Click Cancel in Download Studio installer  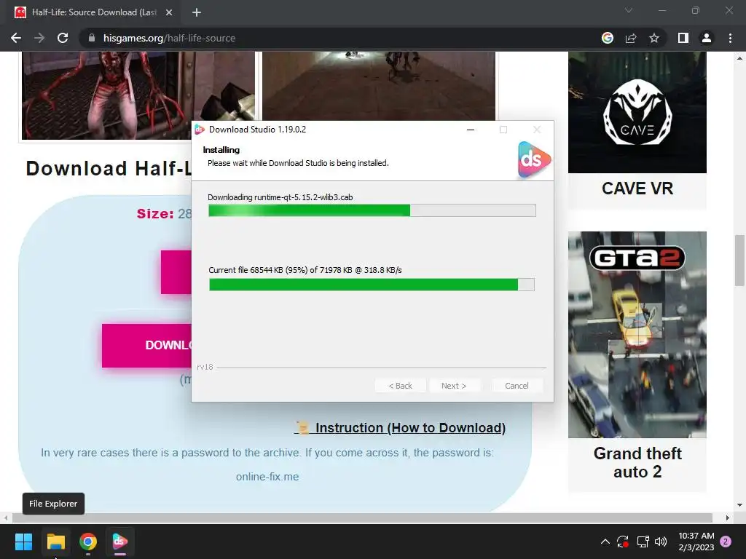pos(517,386)
